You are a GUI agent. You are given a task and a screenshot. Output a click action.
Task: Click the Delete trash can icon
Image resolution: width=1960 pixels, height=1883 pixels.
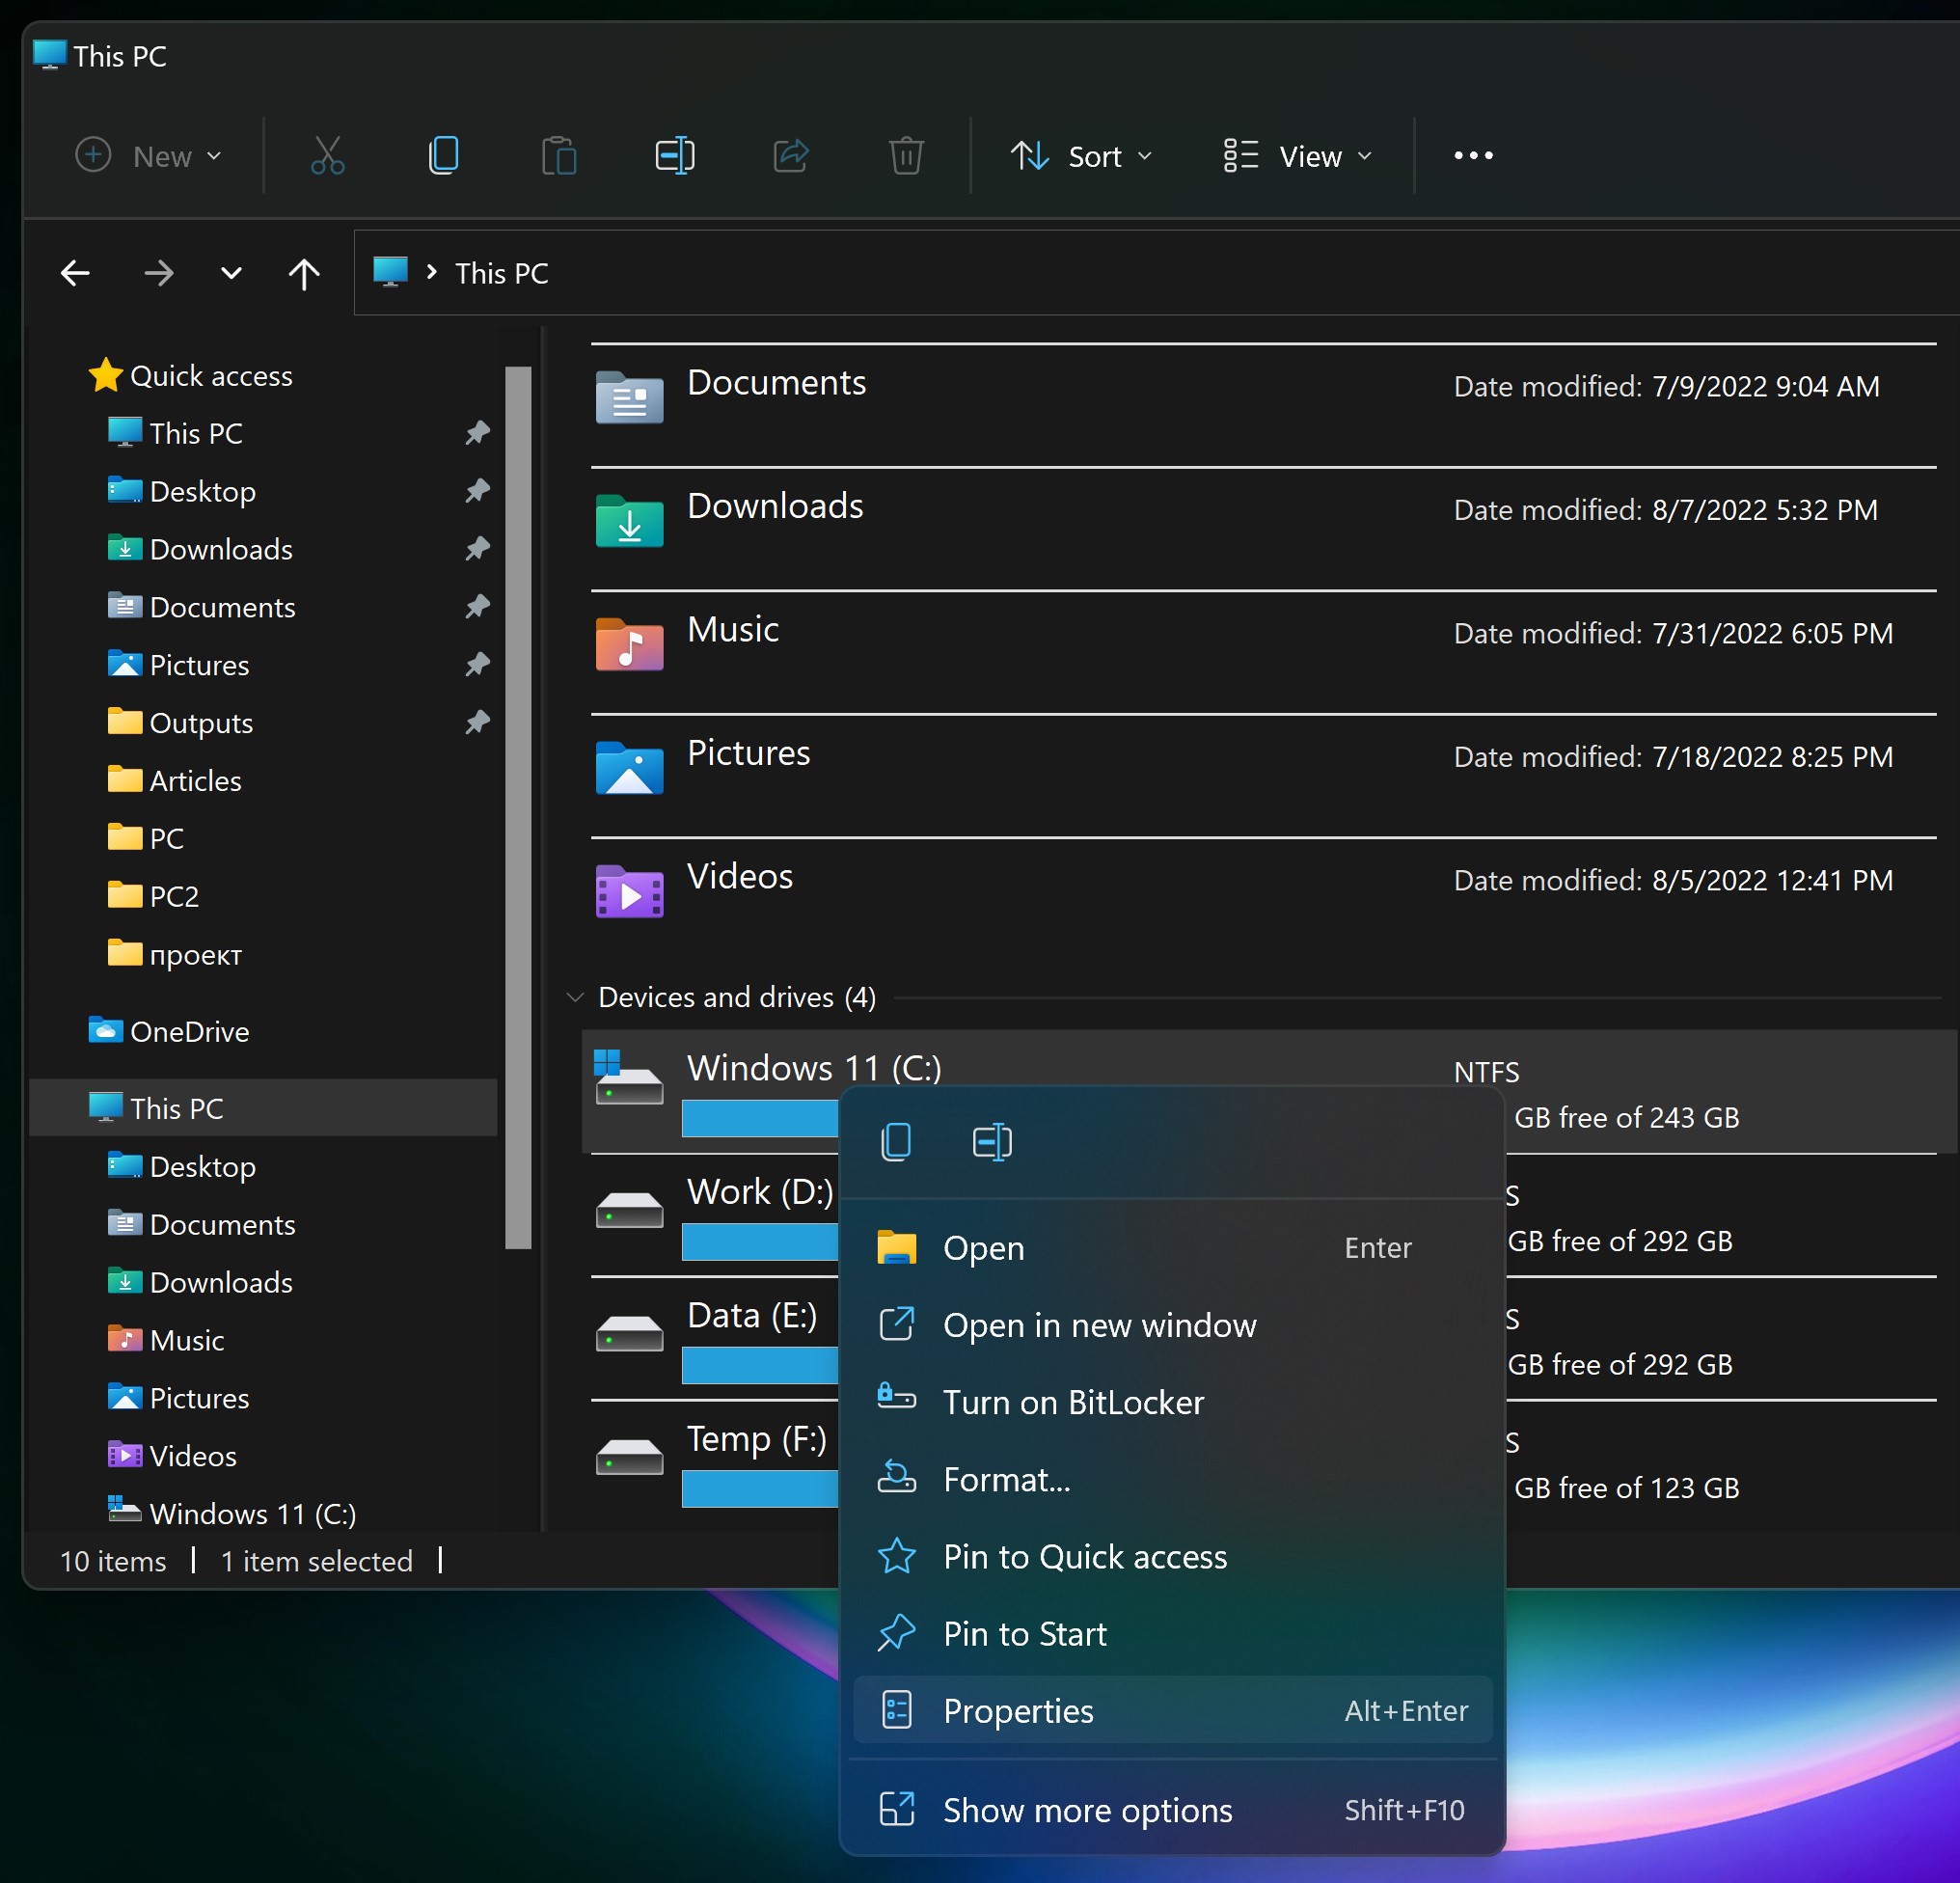pos(906,156)
